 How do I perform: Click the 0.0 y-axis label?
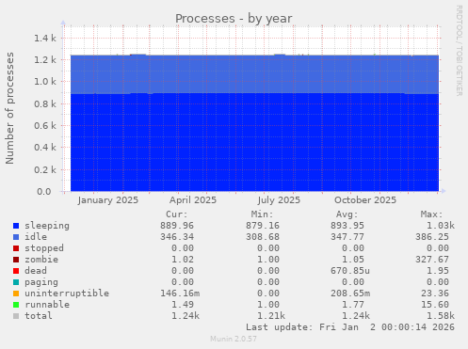coord(44,191)
